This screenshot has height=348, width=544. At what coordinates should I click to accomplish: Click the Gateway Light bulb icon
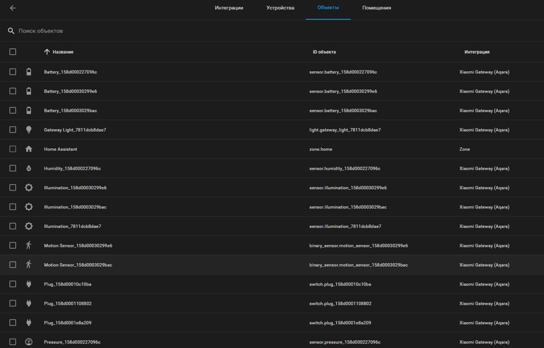coord(28,130)
